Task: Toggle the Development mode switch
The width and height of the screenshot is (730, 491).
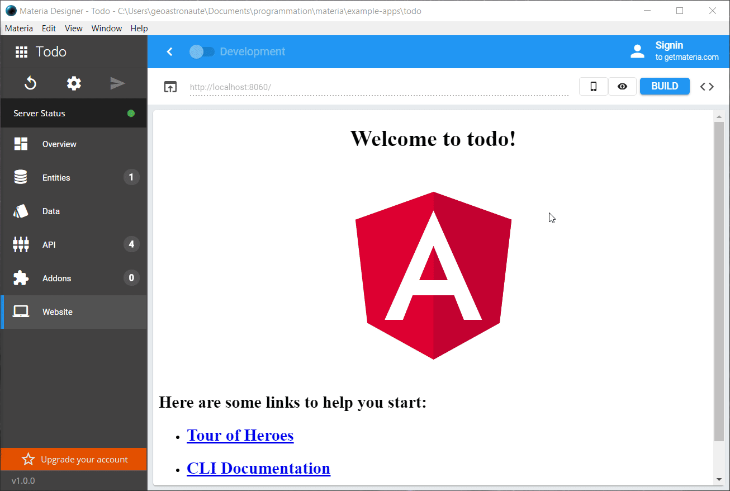Action: (x=202, y=51)
